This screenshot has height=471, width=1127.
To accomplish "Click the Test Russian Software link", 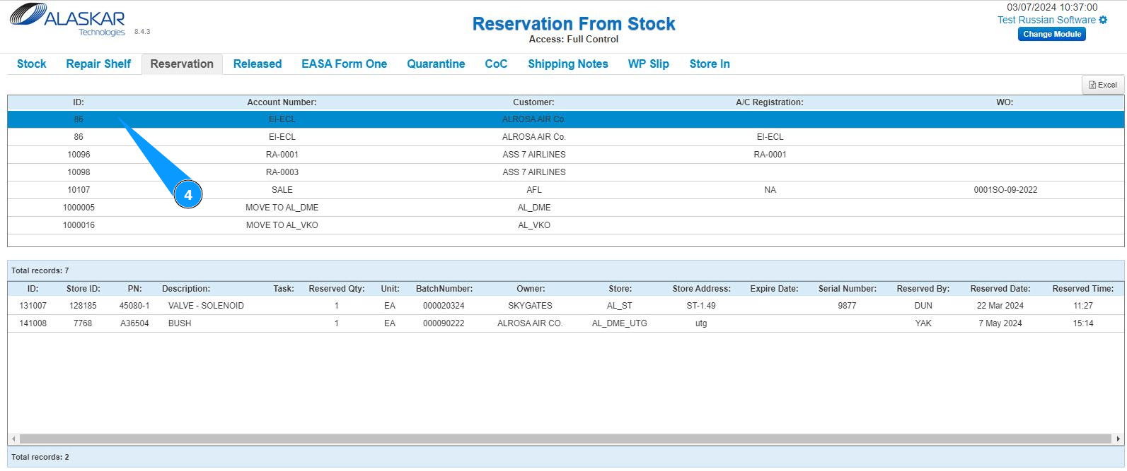I will (x=1046, y=20).
